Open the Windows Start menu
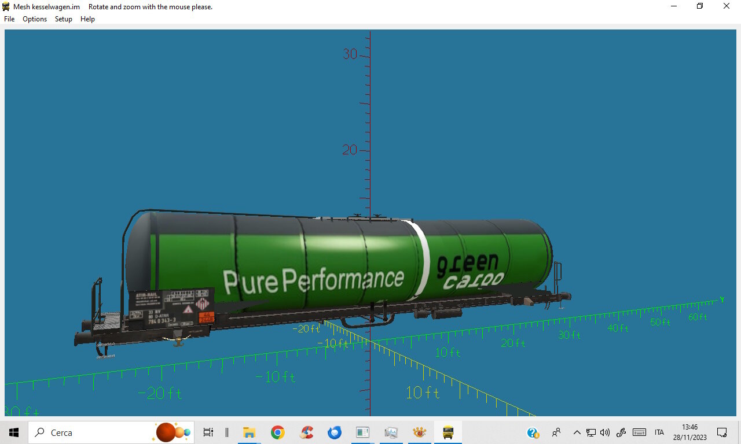Image resolution: width=741 pixels, height=444 pixels. [14, 432]
